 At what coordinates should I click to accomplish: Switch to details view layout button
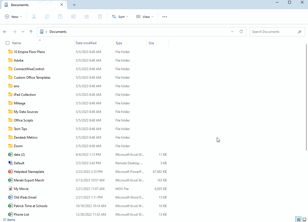tap(299, 220)
